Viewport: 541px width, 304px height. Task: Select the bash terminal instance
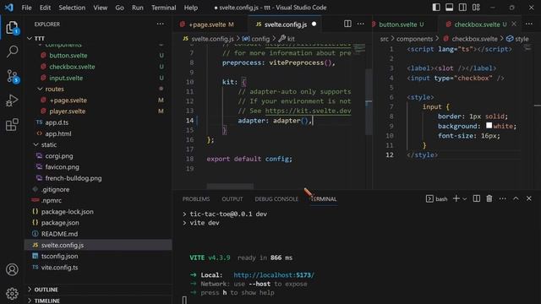point(437,199)
